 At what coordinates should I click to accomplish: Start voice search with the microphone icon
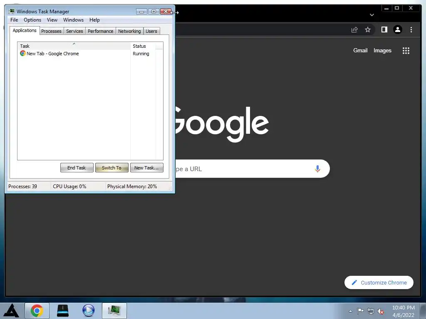tap(317, 169)
